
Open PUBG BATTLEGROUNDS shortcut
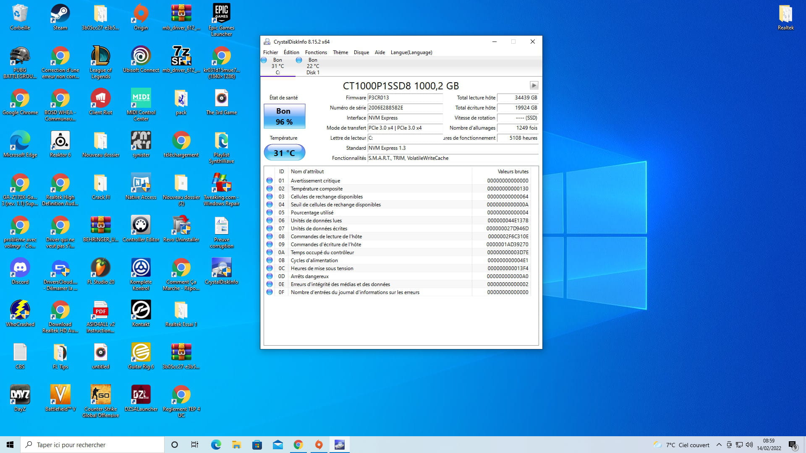20,62
